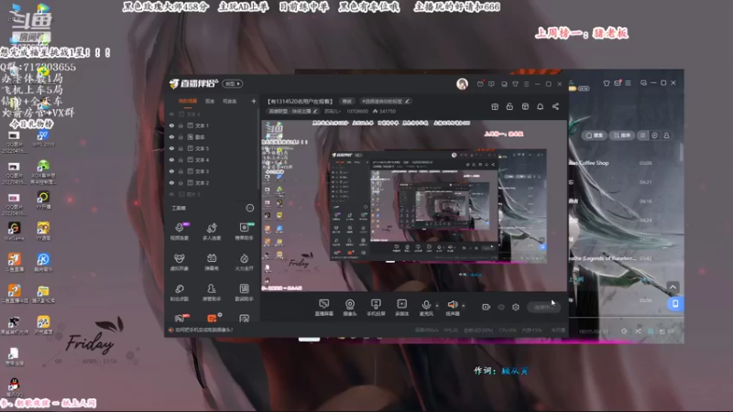The width and height of the screenshot is (733, 412).
Task: Click shuffle play mode in music player
Action: [x=638, y=331]
